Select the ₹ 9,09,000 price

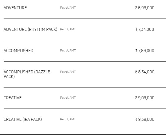[145, 98]
